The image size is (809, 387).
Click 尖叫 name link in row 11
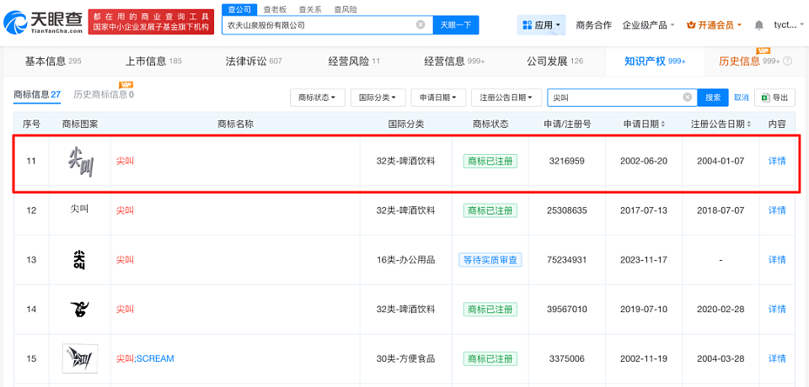125,161
